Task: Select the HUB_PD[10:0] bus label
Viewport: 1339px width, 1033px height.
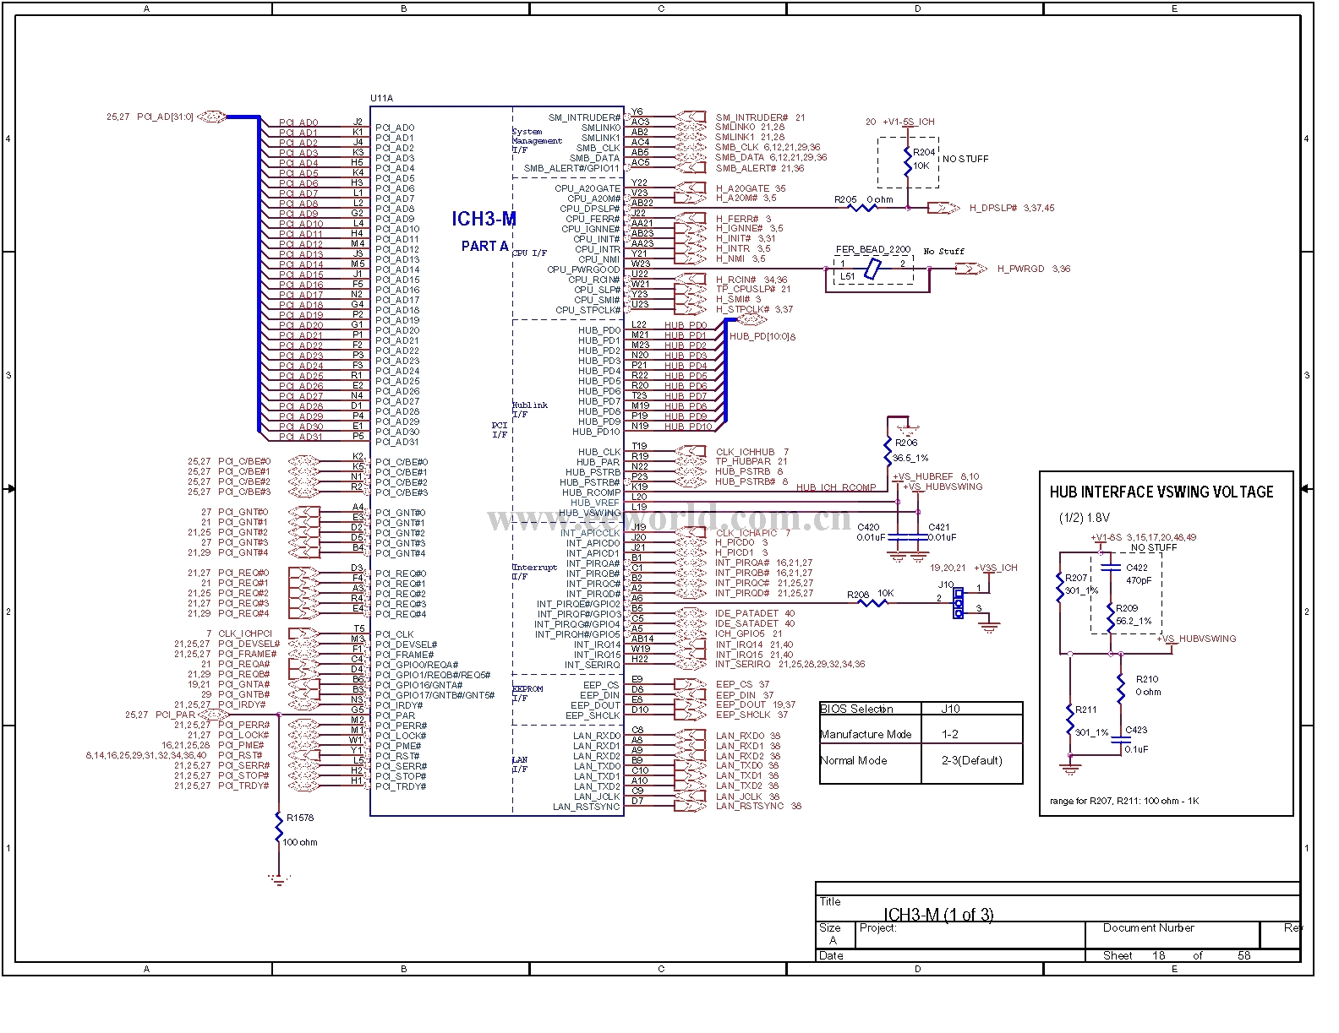Action: click(762, 336)
